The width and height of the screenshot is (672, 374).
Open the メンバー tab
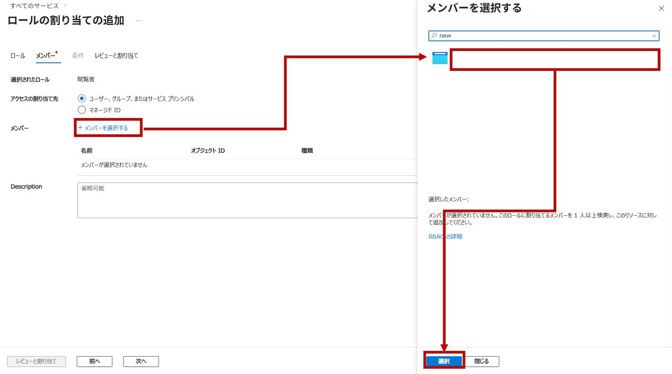pos(45,56)
